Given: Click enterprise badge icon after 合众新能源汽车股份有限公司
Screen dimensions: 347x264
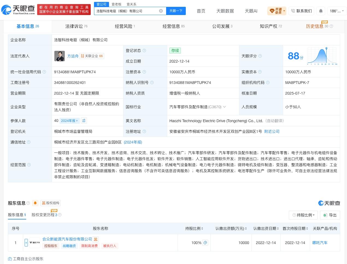Looking at the screenshot, I should pos(96,239).
